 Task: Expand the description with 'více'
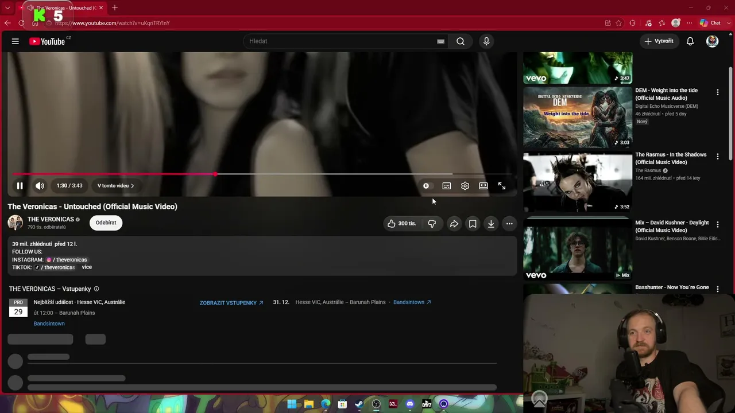87,267
